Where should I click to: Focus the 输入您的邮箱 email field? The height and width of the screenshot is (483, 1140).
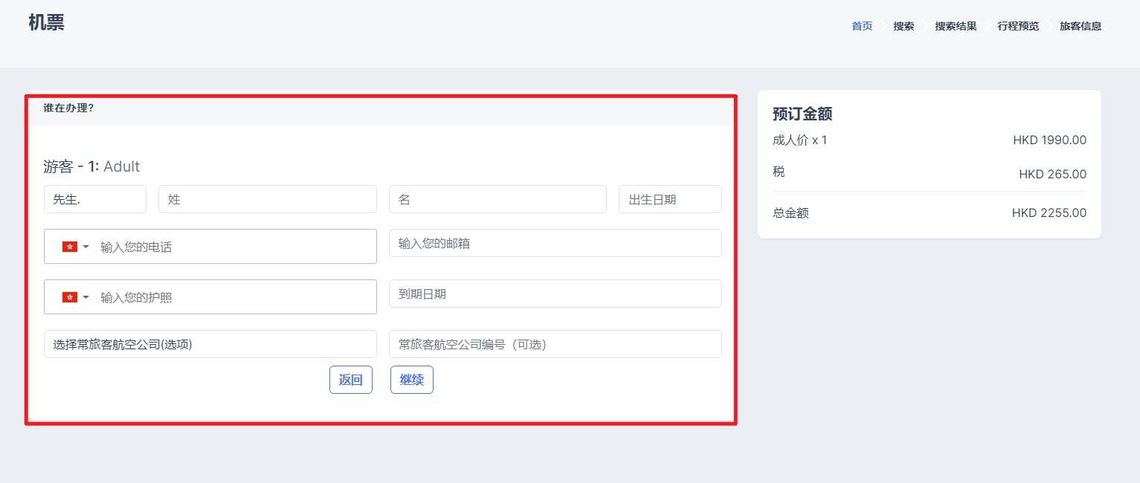tap(555, 243)
